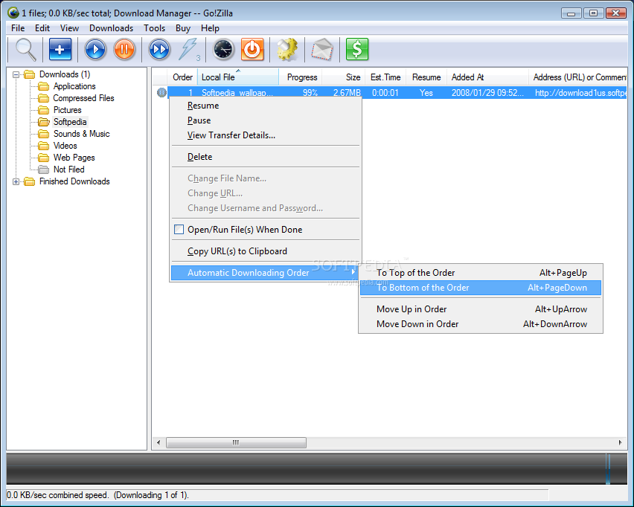Image resolution: width=634 pixels, height=507 pixels.
Task: Select Copy URL(s) to Clipboard
Action: point(265,251)
